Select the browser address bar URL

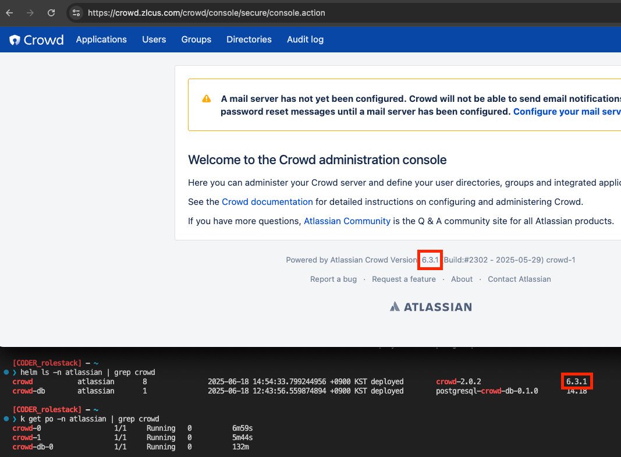tap(207, 13)
